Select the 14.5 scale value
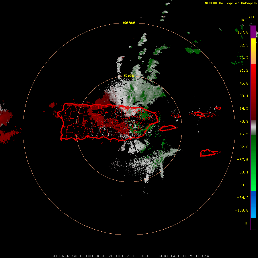The image size is (258, 258). point(244,109)
